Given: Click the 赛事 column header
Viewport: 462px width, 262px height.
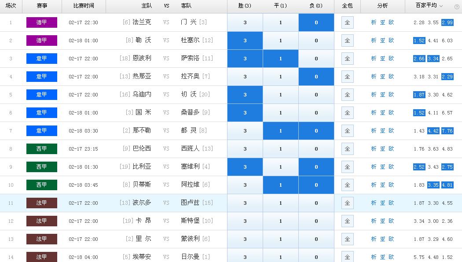Looking at the screenshot, I should pos(42,6).
